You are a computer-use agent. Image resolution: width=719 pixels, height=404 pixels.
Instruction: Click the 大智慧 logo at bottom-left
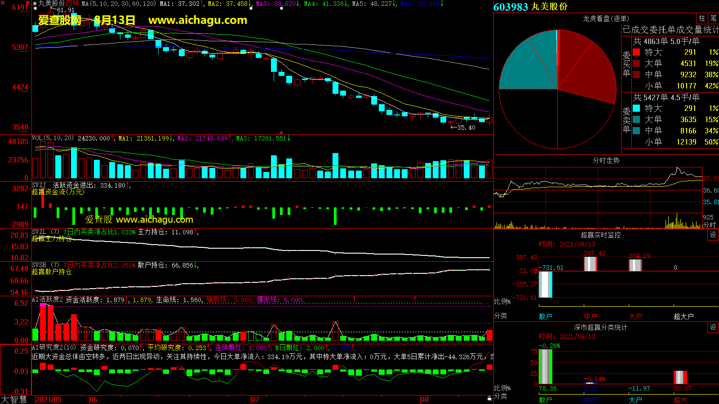point(14,400)
